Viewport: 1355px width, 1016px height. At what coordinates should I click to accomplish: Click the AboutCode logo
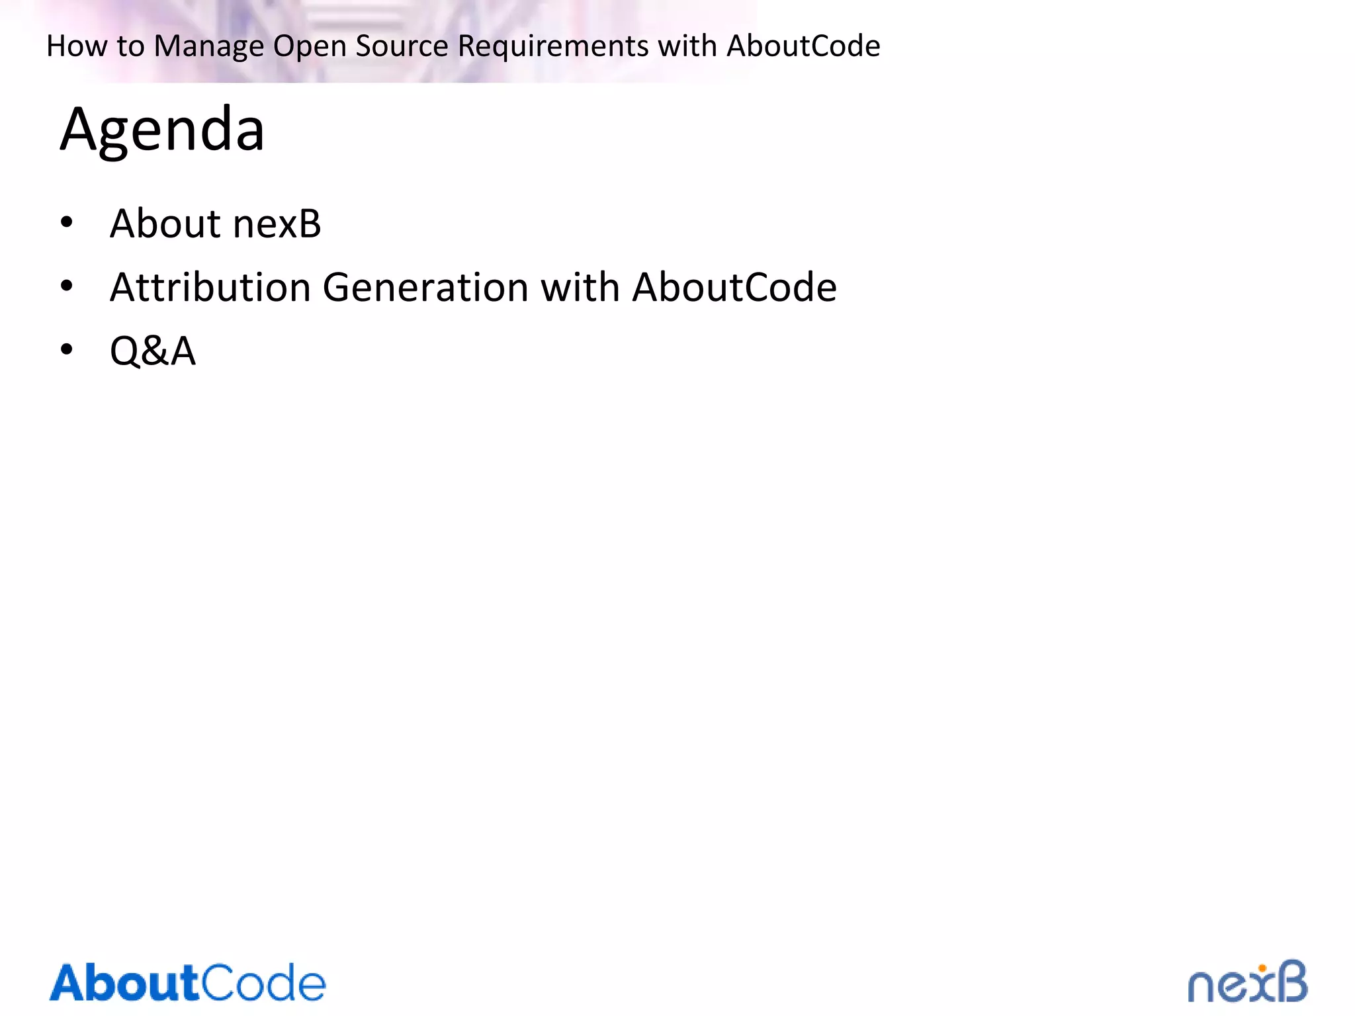coord(187,982)
